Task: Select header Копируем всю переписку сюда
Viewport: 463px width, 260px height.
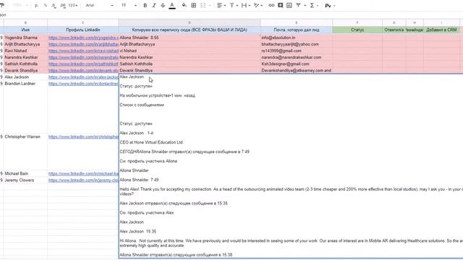Action: (x=190, y=30)
